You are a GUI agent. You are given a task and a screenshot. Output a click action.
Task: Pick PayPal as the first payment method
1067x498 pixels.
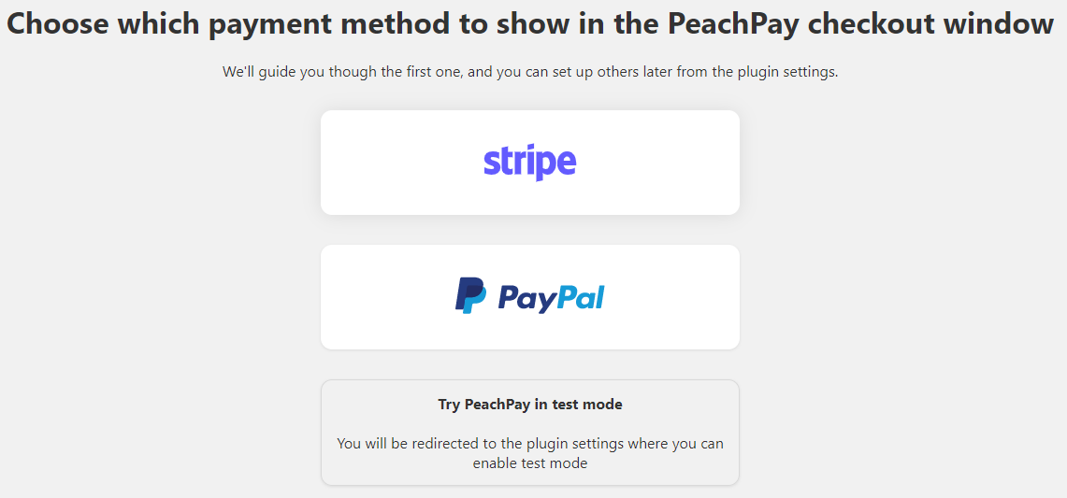pos(530,297)
